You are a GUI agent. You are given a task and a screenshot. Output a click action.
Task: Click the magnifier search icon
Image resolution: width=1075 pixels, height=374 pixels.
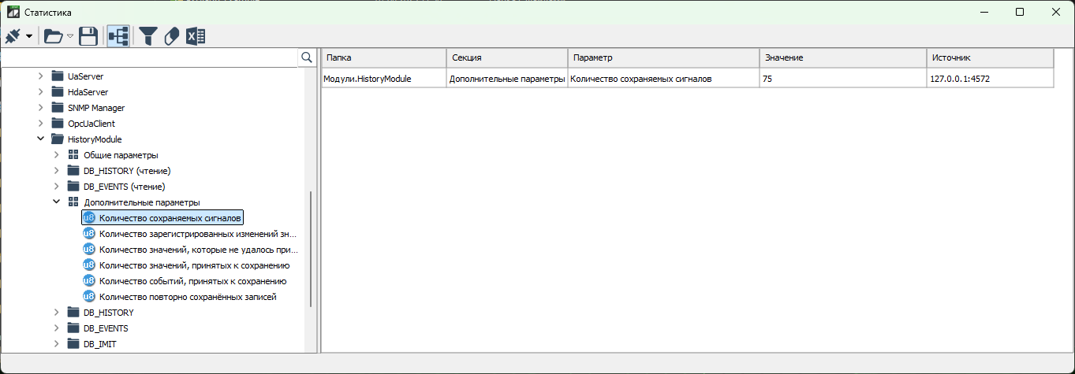tap(307, 57)
